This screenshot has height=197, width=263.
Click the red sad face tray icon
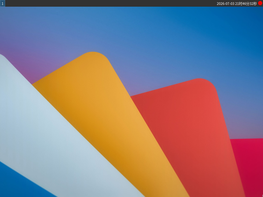click(260, 3)
